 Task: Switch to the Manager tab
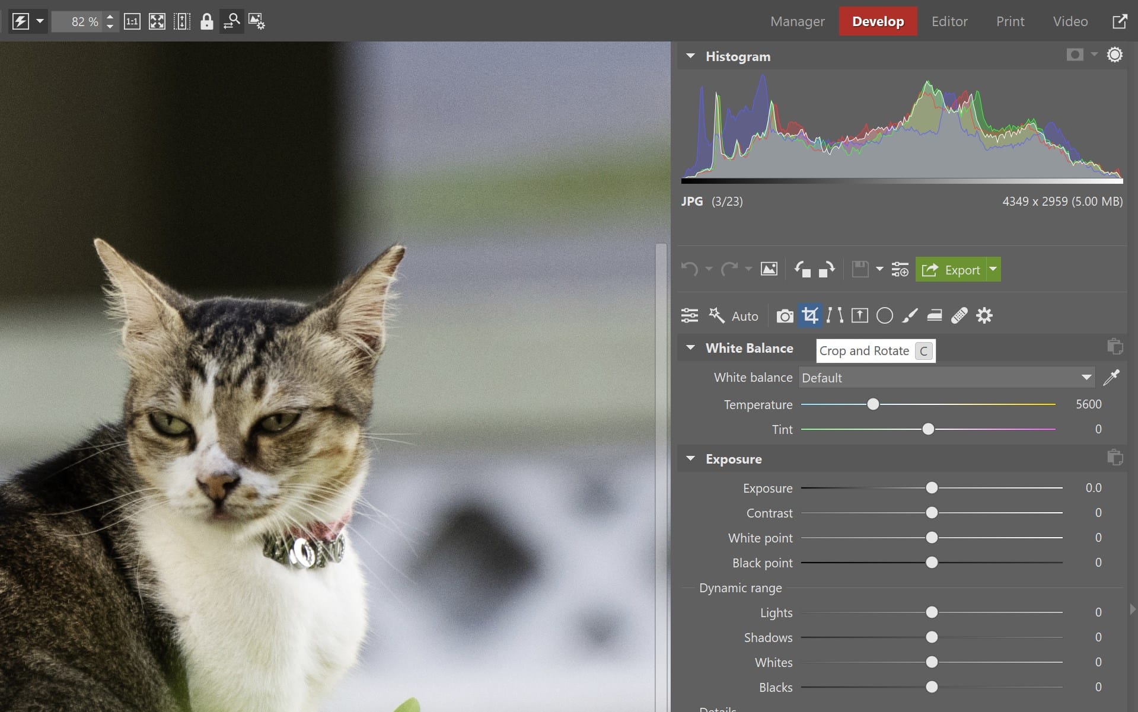(798, 21)
